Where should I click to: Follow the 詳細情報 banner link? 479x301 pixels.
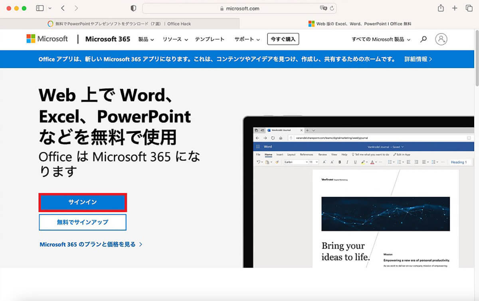point(418,59)
